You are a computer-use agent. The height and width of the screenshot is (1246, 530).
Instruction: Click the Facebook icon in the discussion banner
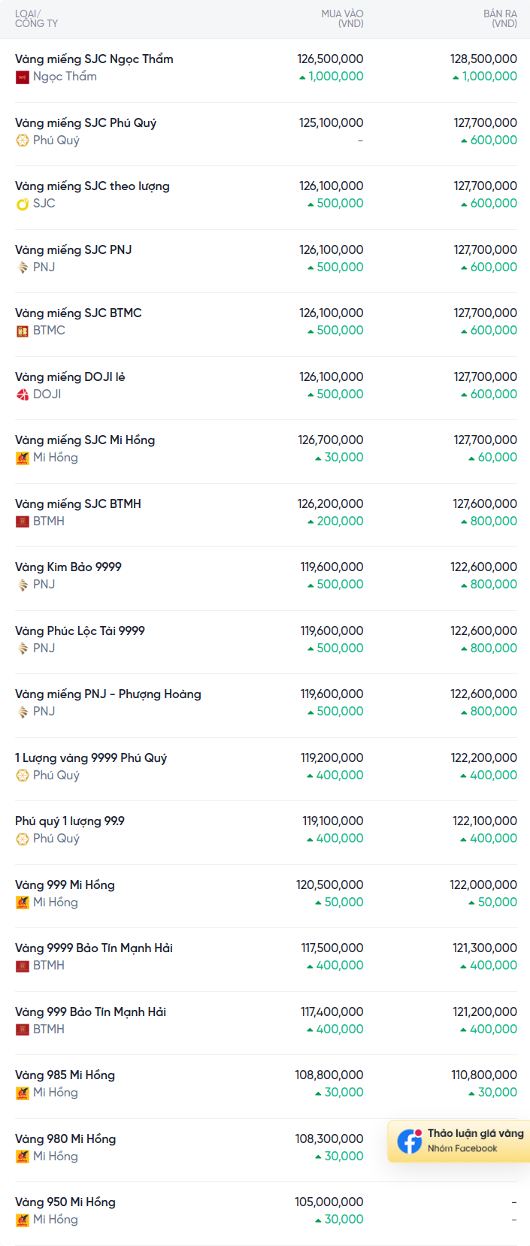(x=410, y=1141)
